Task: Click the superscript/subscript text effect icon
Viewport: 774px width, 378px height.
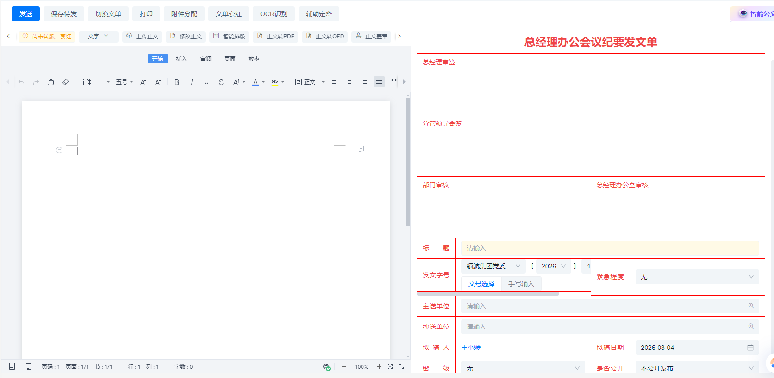Action: click(x=236, y=82)
